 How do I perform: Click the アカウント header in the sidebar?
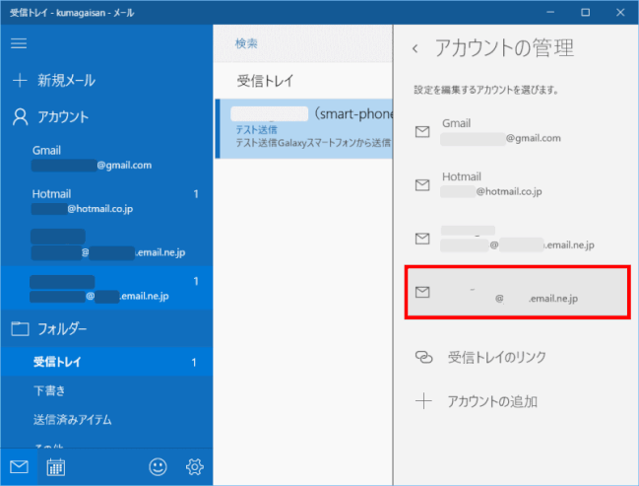click(63, 117)
